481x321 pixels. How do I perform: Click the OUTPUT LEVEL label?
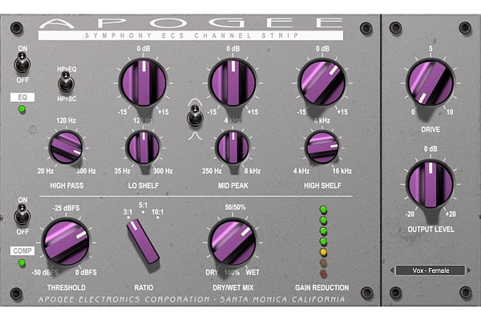pos(430,230)
